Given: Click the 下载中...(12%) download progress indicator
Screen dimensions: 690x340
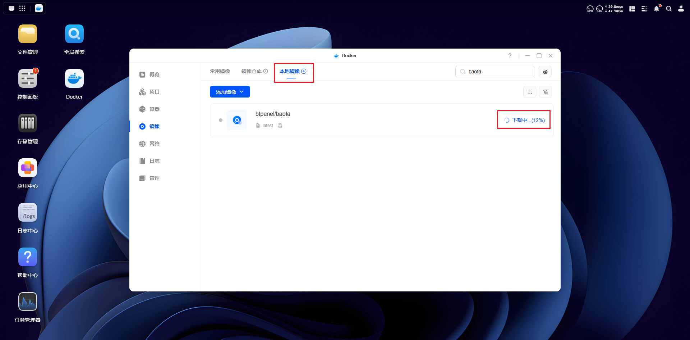Looking at the screenshot, I should point(524,120).
